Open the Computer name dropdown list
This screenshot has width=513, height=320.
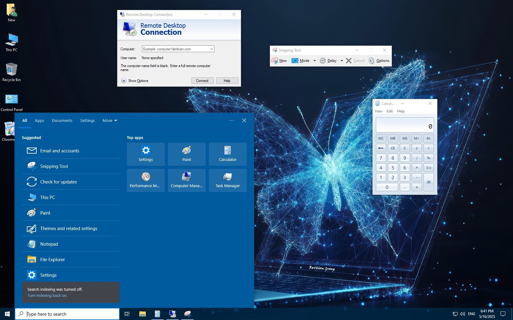coord(211,49)
